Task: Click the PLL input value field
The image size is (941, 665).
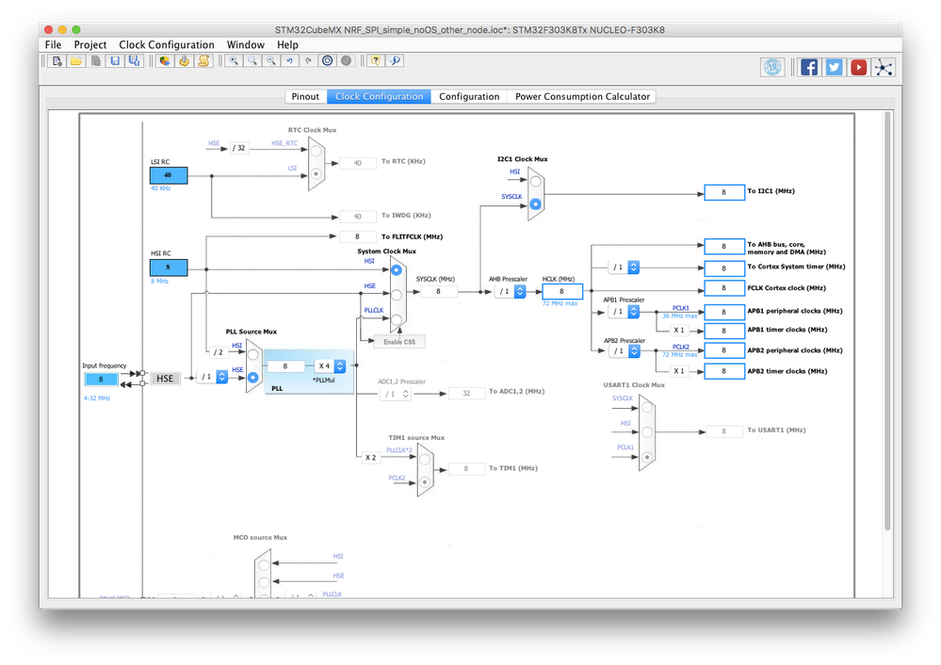Action: [285, 366]
